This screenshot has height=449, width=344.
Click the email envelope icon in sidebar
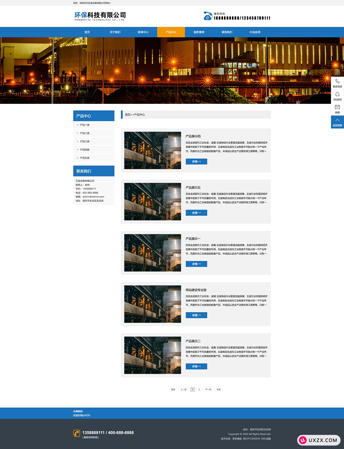(x=337, y=107)
